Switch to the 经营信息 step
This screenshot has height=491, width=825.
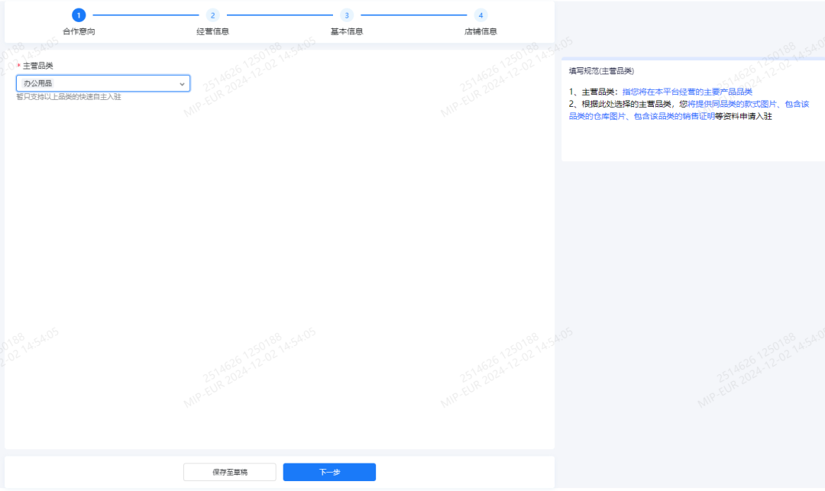(212, 31)
